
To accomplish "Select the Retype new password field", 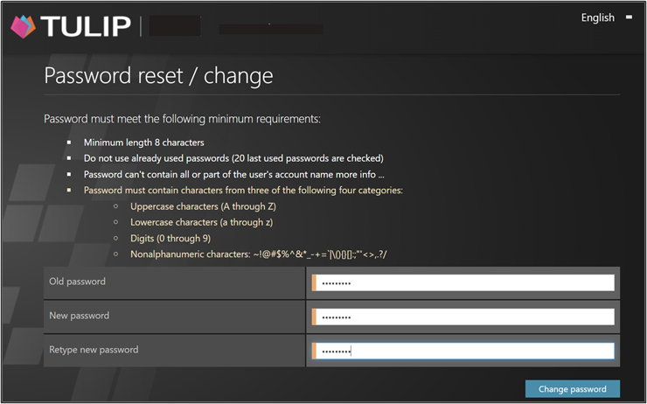I will [x=463, y=351].
